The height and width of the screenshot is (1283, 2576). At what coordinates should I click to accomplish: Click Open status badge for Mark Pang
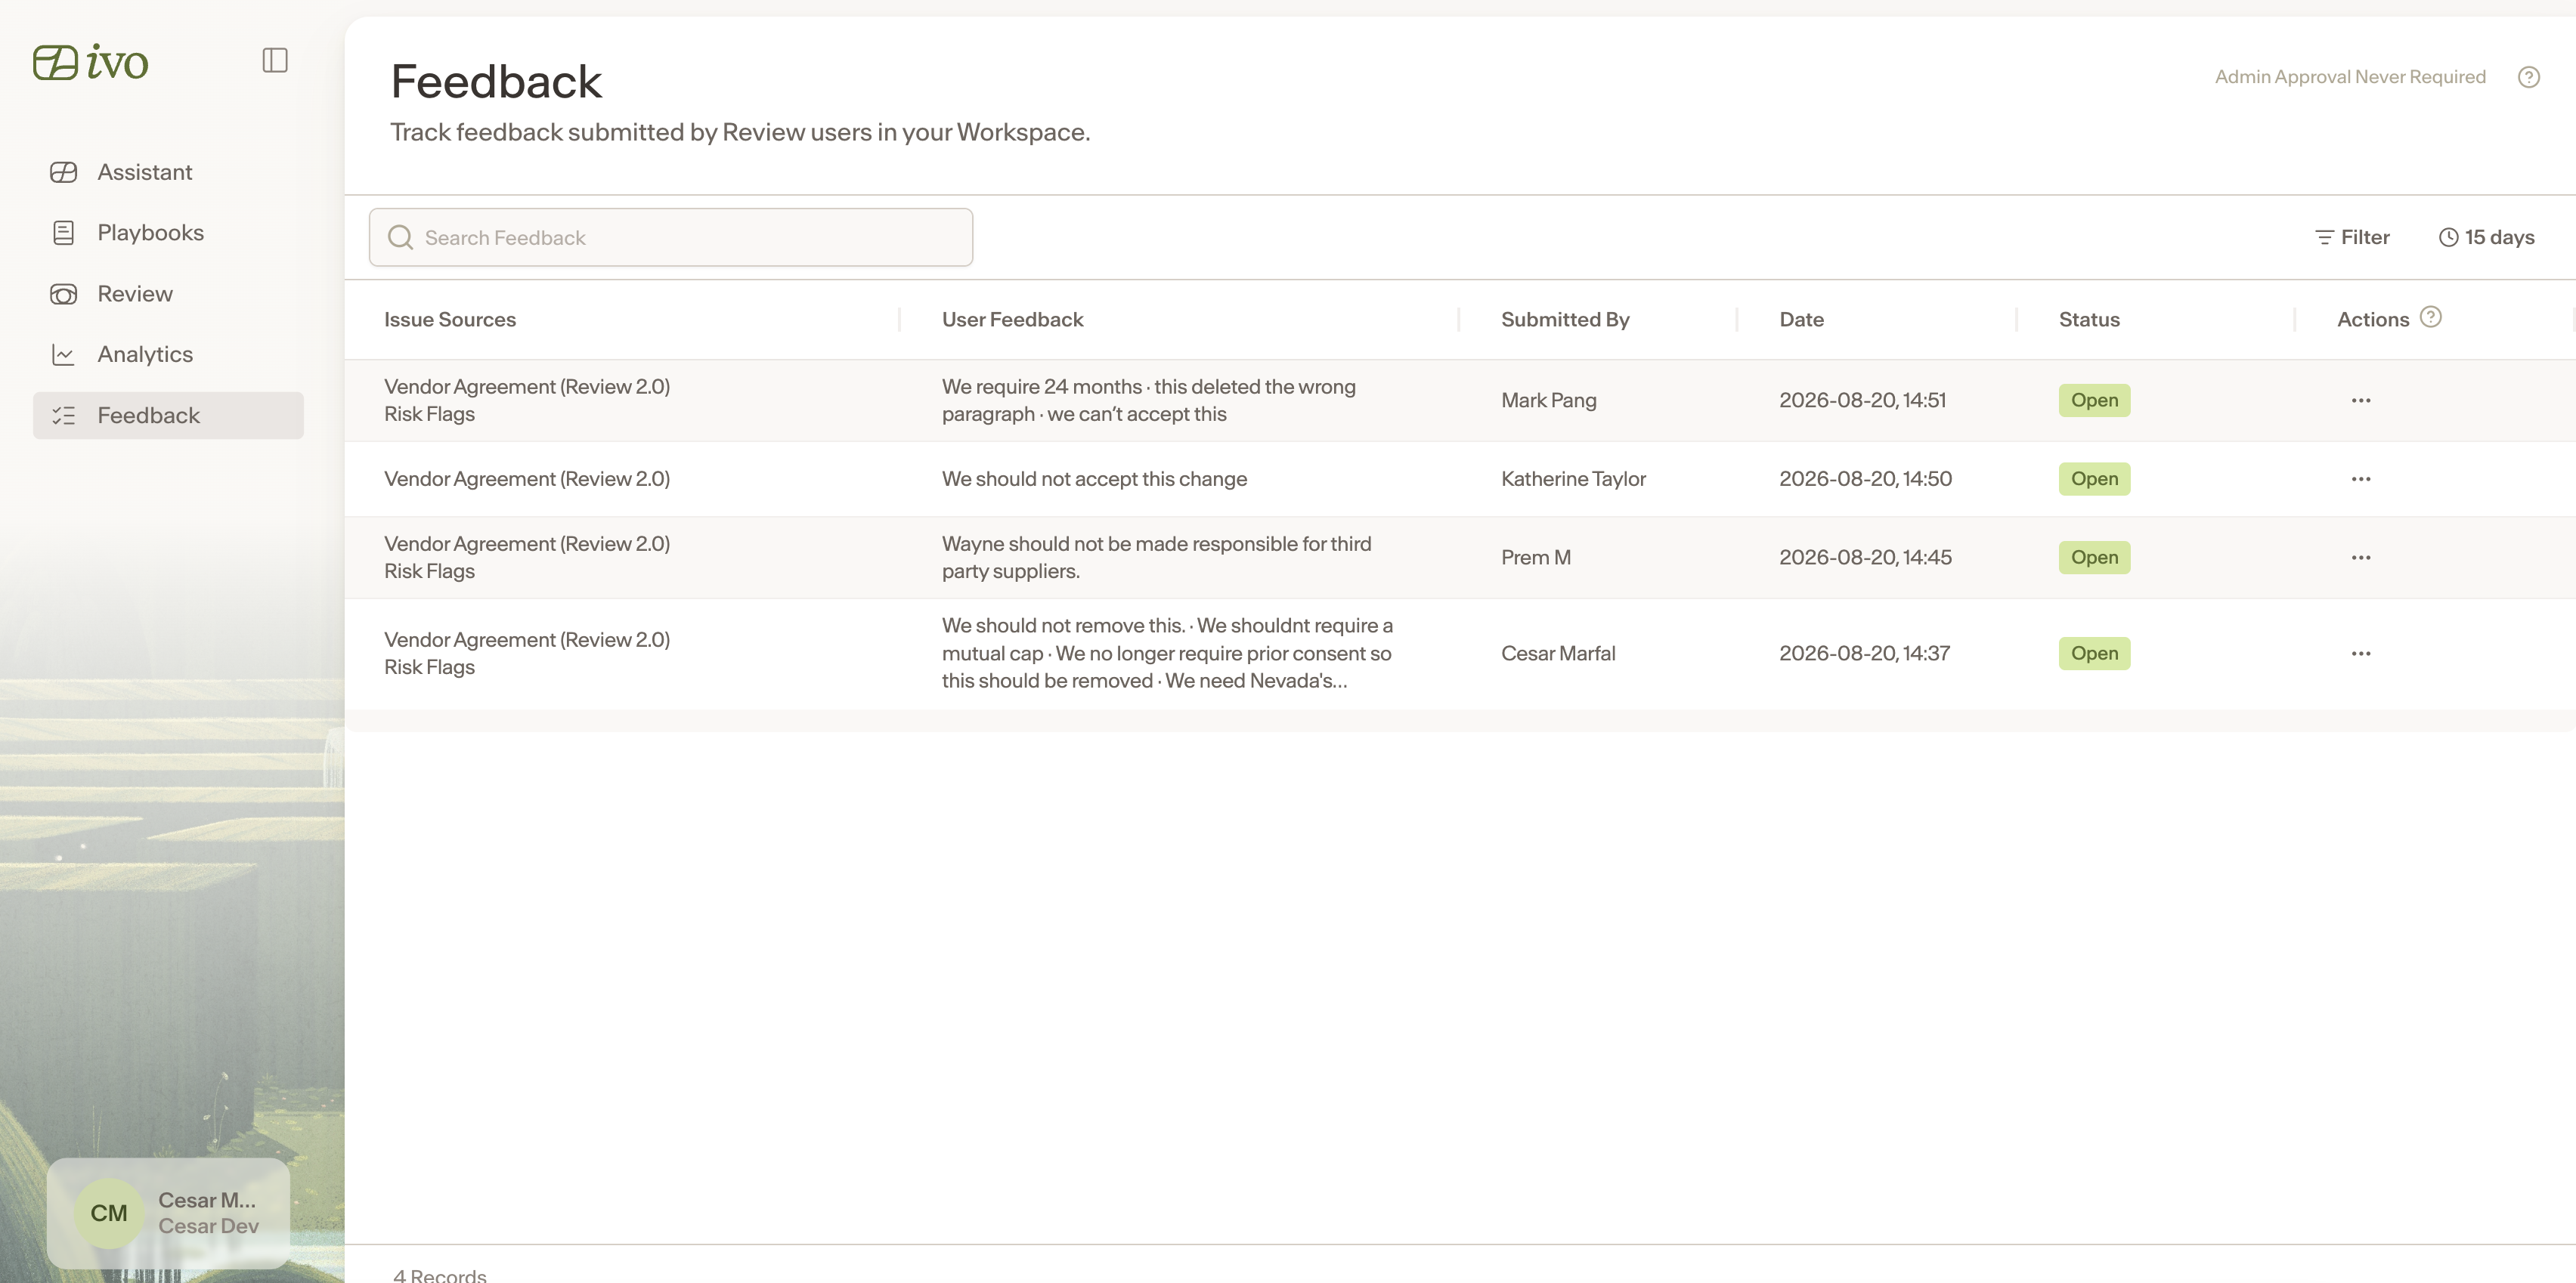point(2094,400)
